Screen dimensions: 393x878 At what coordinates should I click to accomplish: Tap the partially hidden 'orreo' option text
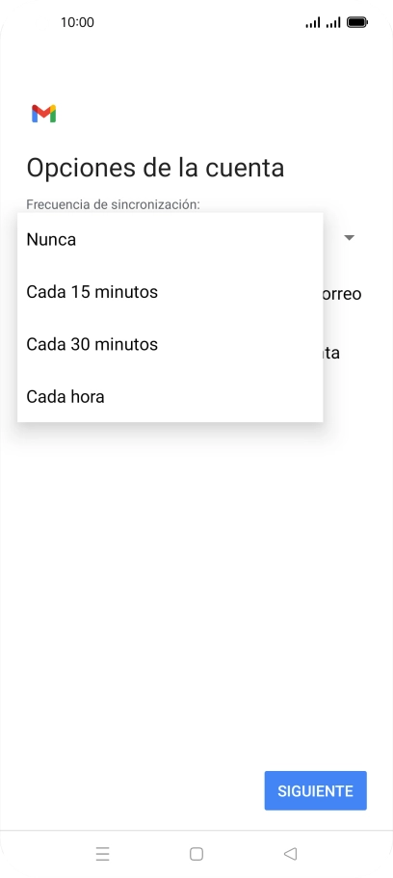click(342, 294)
